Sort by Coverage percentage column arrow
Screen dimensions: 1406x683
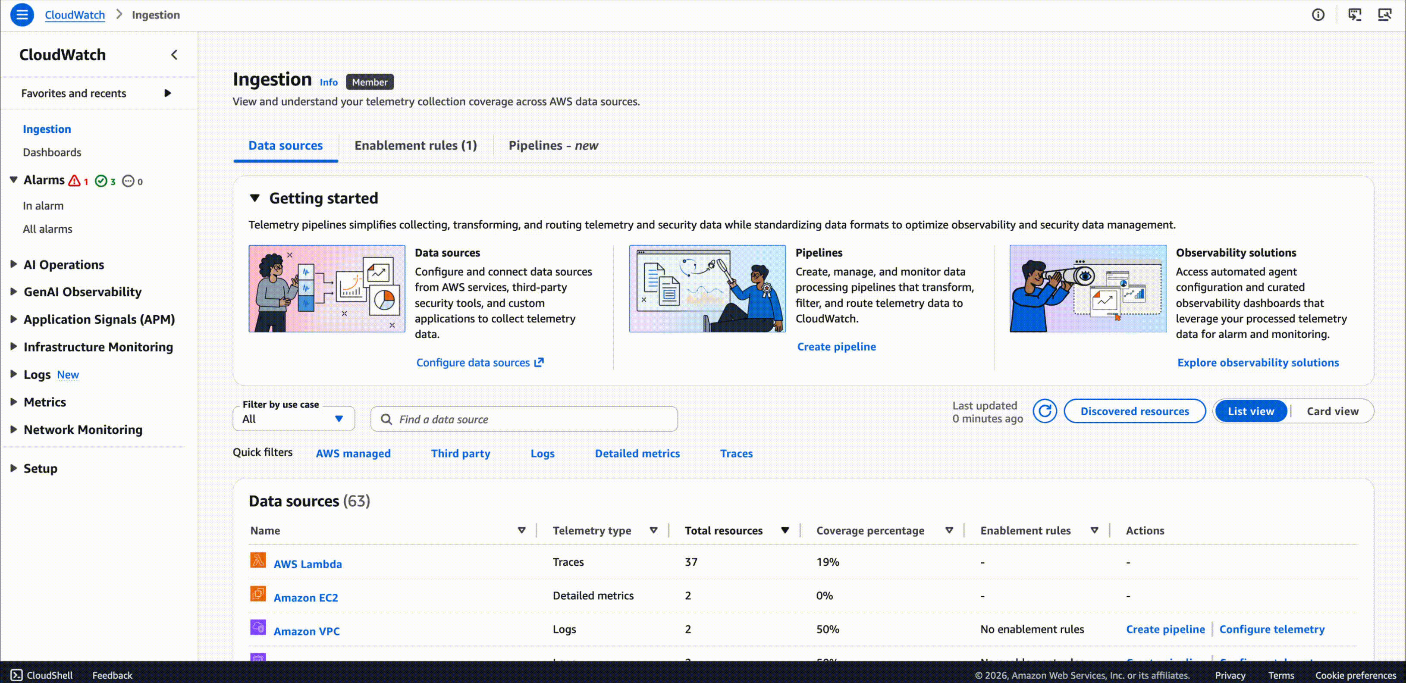[x=949, y=530]
